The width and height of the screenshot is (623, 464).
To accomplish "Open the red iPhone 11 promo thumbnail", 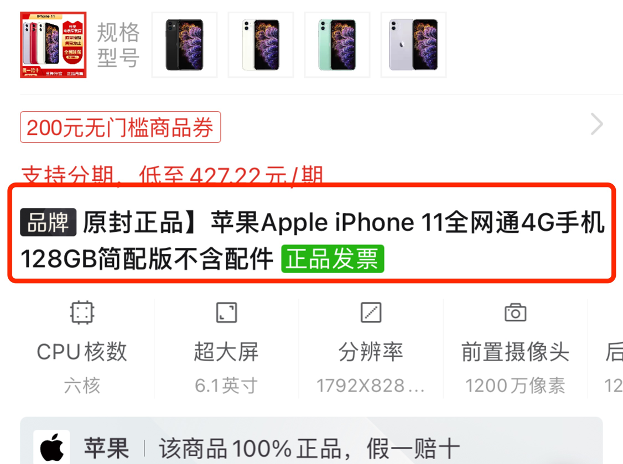I will [53, 45].
